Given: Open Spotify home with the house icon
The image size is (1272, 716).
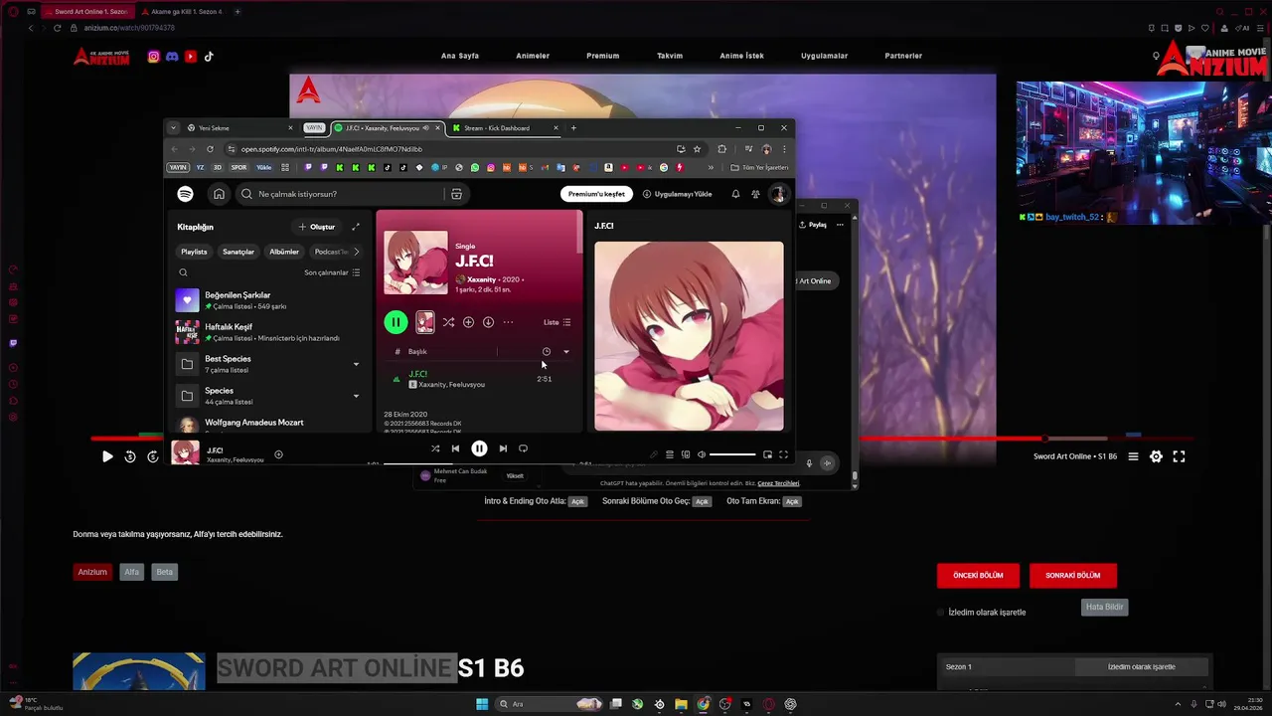Looking at the screenshot, I should click(219, 194).
